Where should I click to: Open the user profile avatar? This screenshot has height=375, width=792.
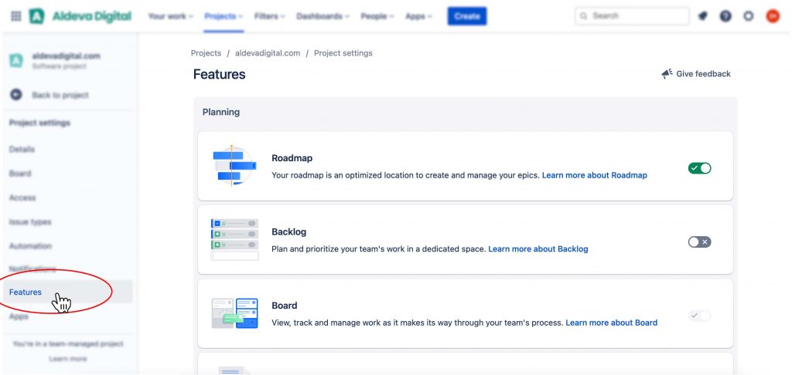(x=773, y=16)
